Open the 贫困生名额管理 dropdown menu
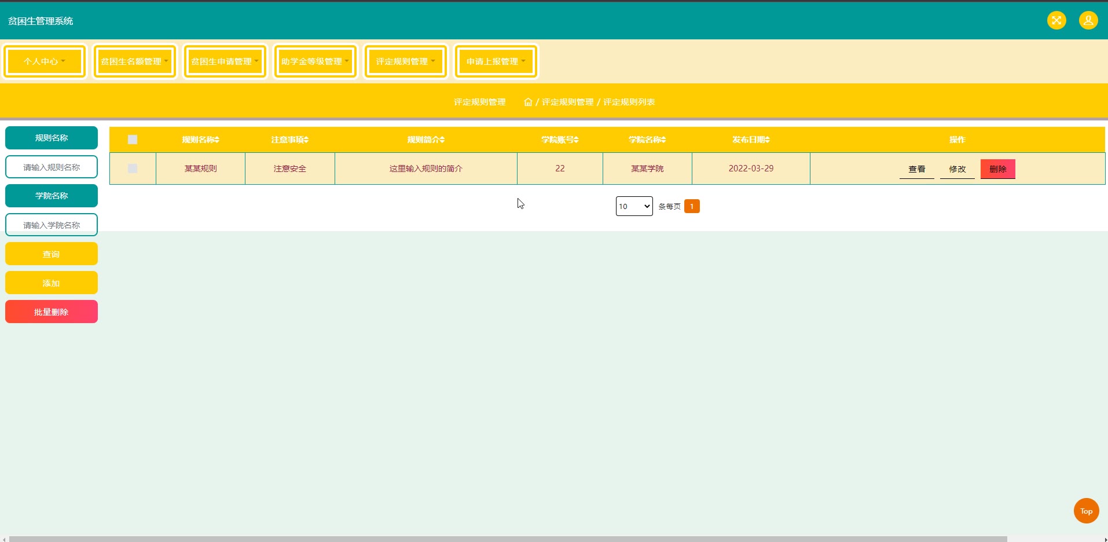 pyautogui.click(x=135, y=61)
